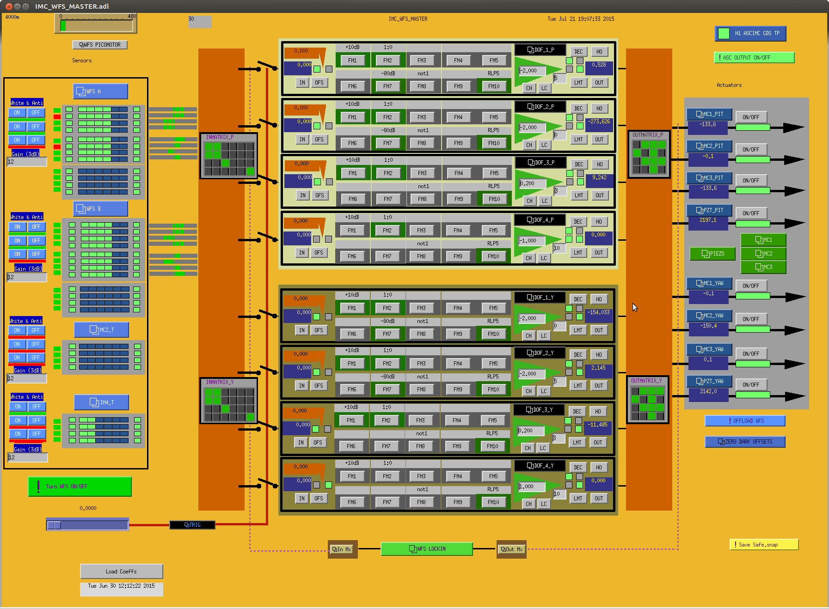
Task: Toggle MC2_PIT actuator ON/OFF
Action: (x=751, y=150)
